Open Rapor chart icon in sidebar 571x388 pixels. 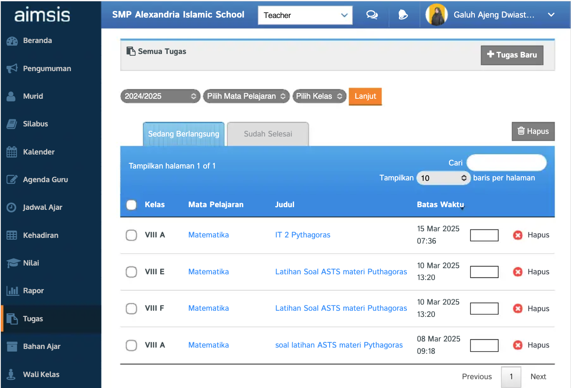click(x=12, y=291)
